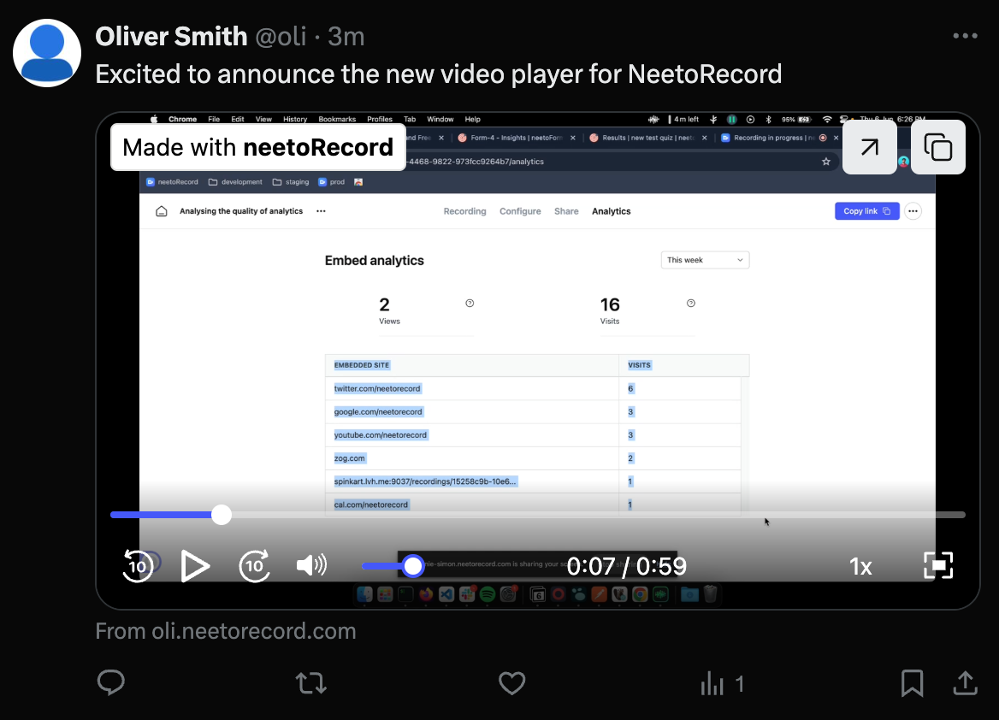
Task: Enter fullscreen mode in the video player
Action: point(938,565)
